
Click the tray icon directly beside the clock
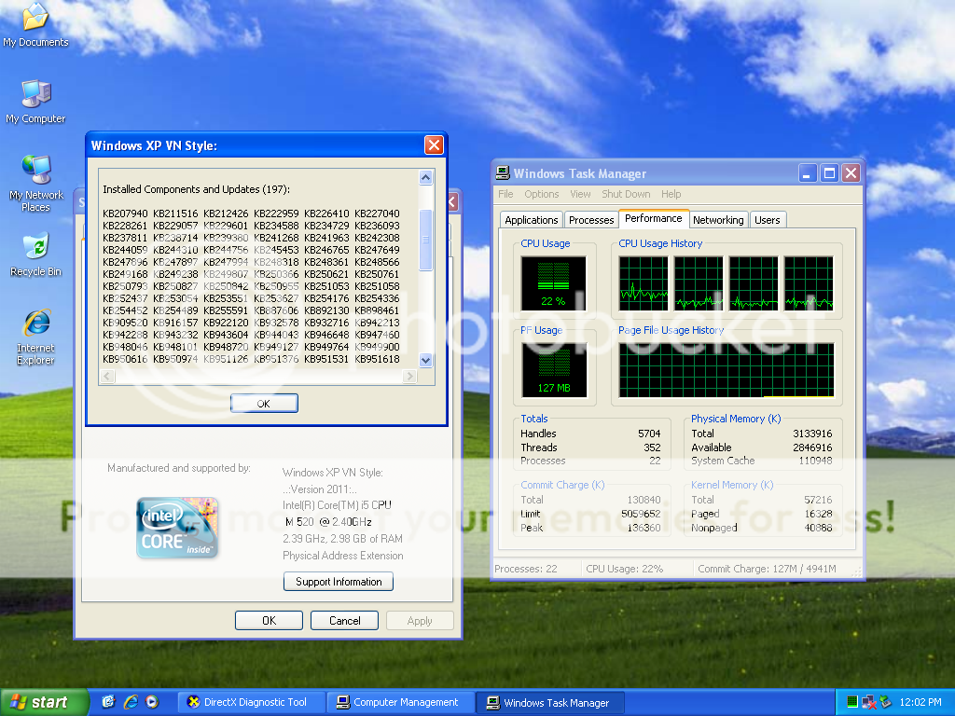tap(886, 702)
